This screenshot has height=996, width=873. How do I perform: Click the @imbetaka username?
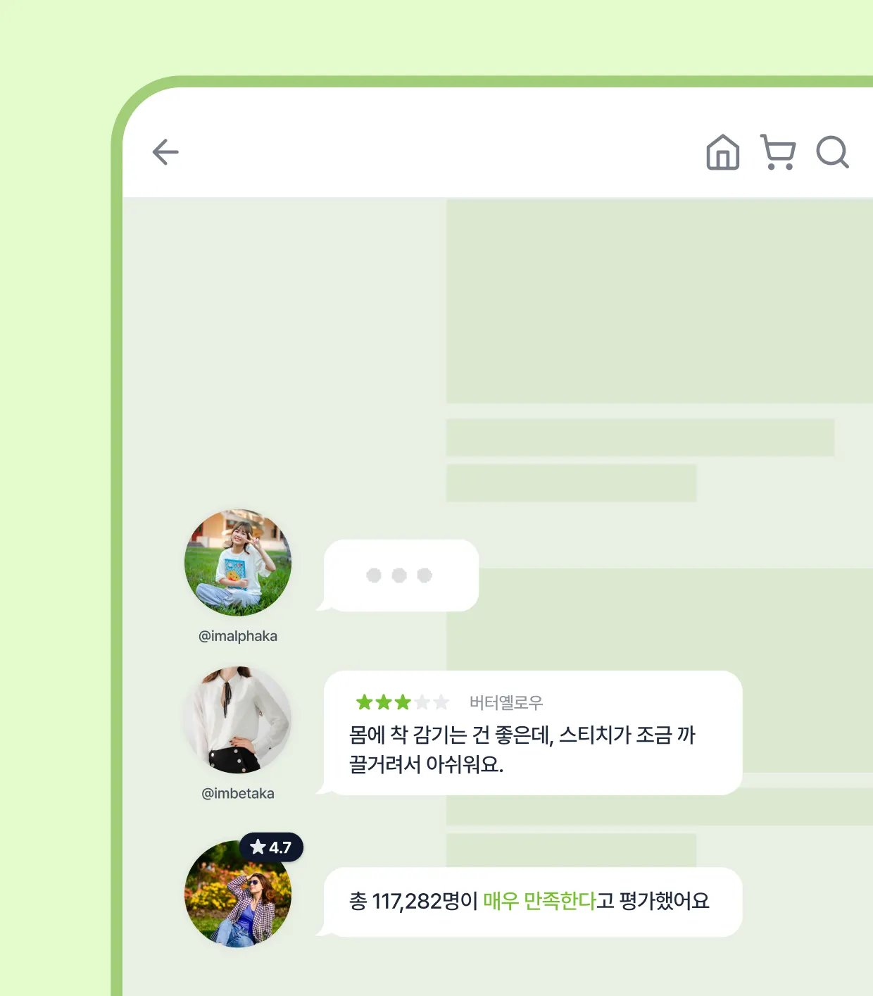[238, 793]
